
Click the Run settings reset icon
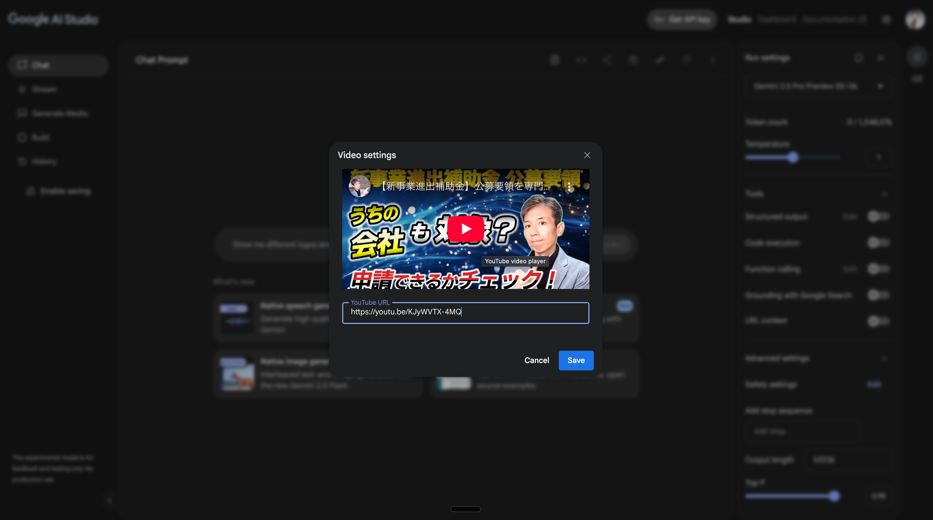pyautogui.click(x=859, y=58)
